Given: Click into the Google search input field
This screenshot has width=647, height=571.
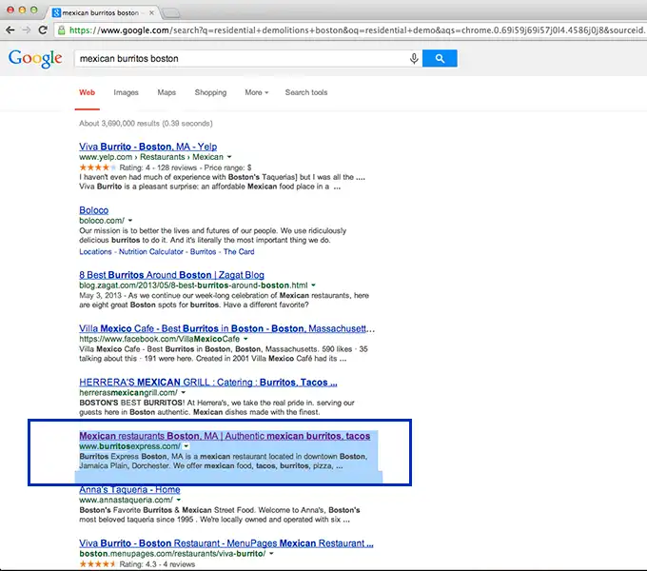Looking at the screenshot, I should [x=238, y=58].
